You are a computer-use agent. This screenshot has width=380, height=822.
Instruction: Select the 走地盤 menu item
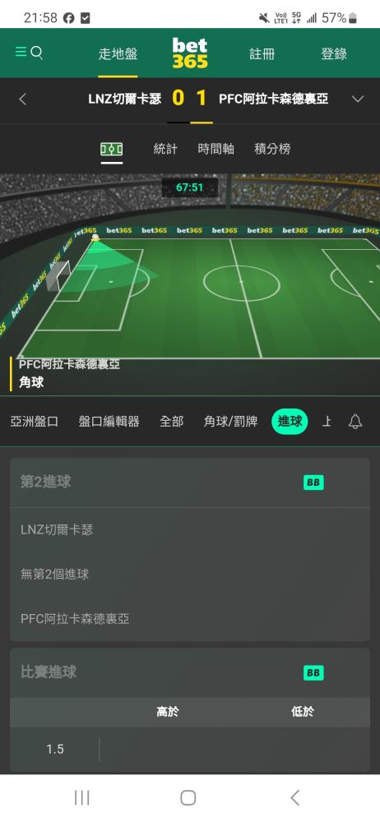(118, 54)
